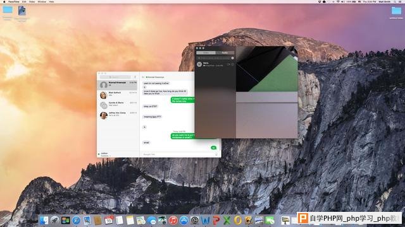Open the App Store dock icon
The height and width of the screenshot is (227, 405).
pyautogui.click(x=184, y=220)
